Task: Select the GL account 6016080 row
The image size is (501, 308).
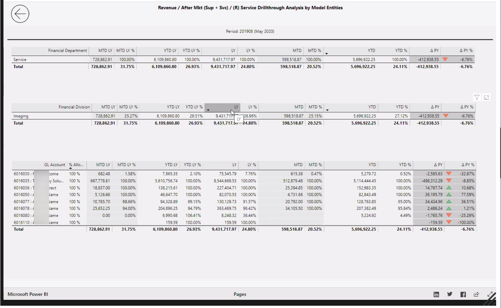Action: pos(244,215)
